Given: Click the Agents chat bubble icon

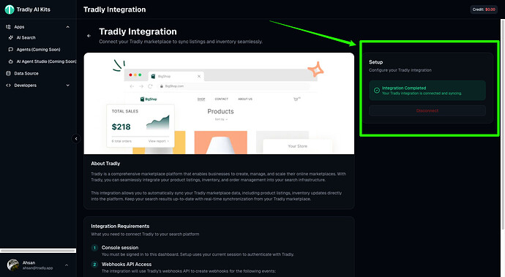Looking at the screenshot, I should (11, 50).
